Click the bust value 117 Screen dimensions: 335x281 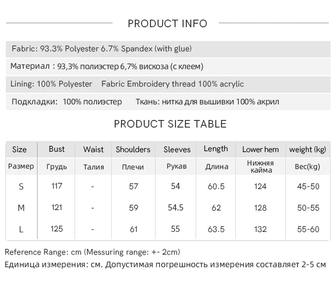click(x=57, y=186)
